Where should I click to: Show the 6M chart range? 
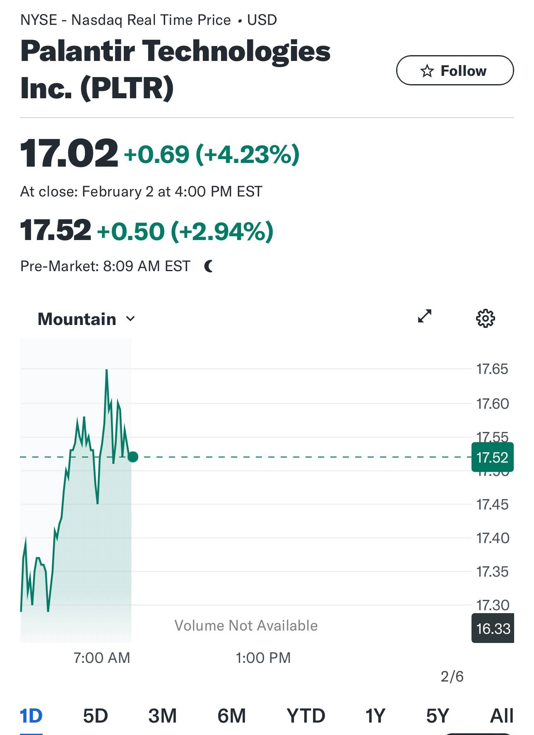coord(231,716)
